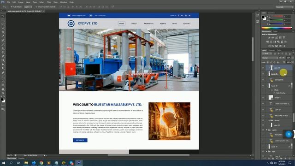Select the Clone Stamp tool
Image resolution: width=295 pixels, height=166 pixels.
[3, 48]
